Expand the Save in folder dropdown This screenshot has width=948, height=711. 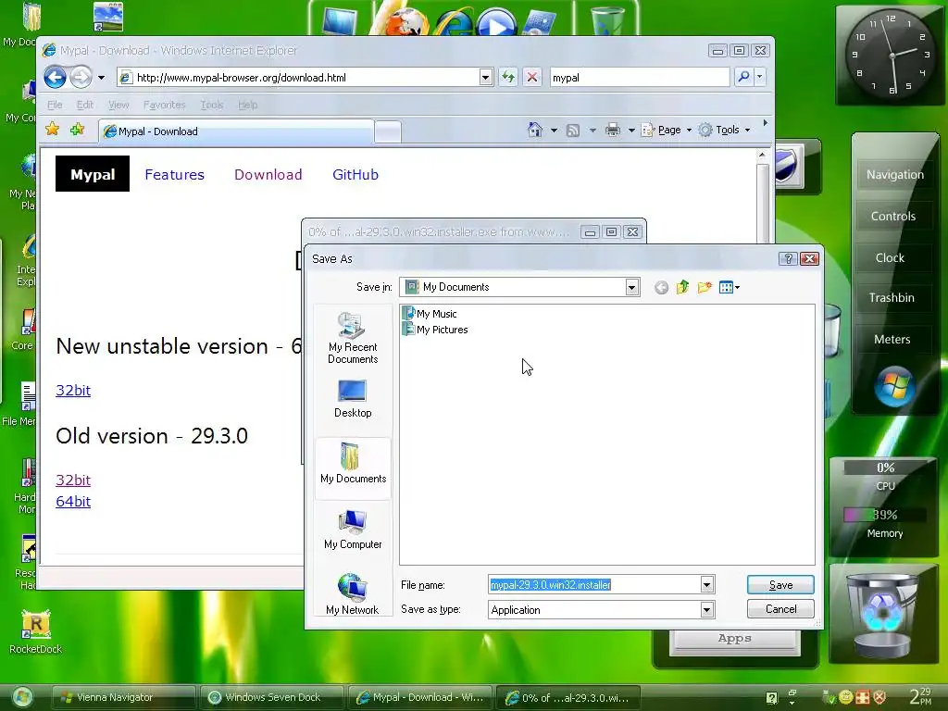[x=631, y=287]
